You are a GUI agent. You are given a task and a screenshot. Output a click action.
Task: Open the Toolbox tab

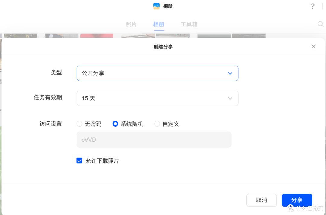tap(189, 24)
